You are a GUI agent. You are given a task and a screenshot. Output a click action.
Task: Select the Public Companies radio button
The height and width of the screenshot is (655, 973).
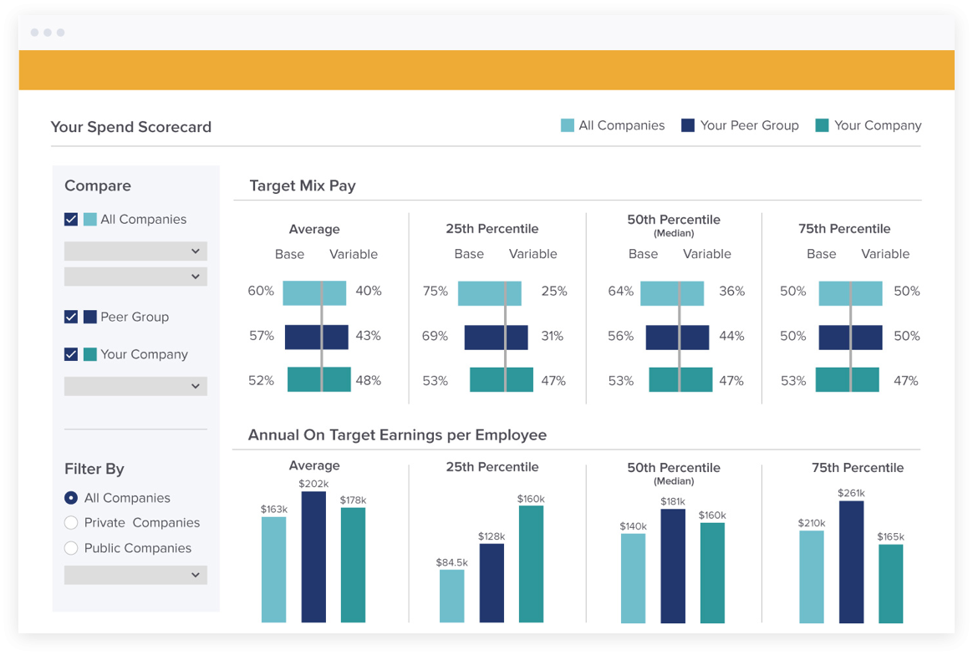point(71,548)
